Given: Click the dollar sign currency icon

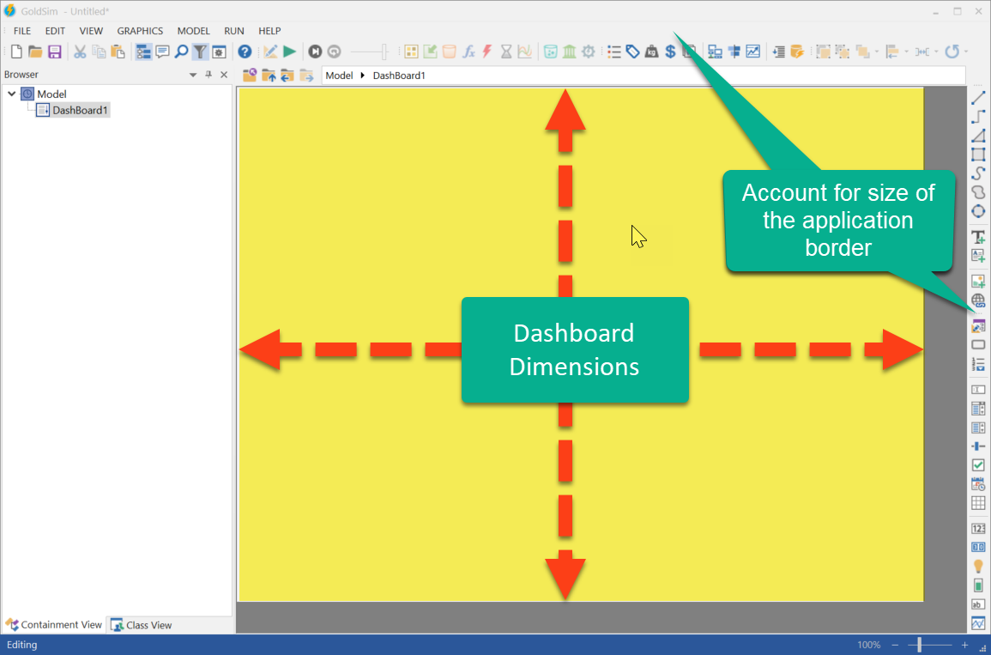Looking at the screenshot, I should tap(671, 52).
